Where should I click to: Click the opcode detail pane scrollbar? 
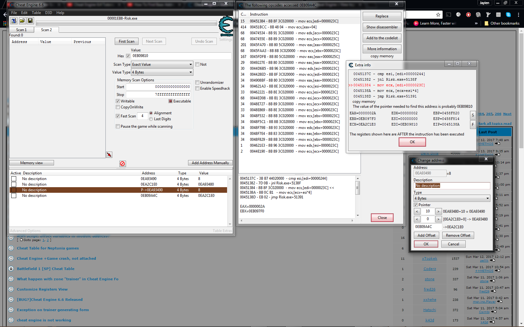point(358,197)
